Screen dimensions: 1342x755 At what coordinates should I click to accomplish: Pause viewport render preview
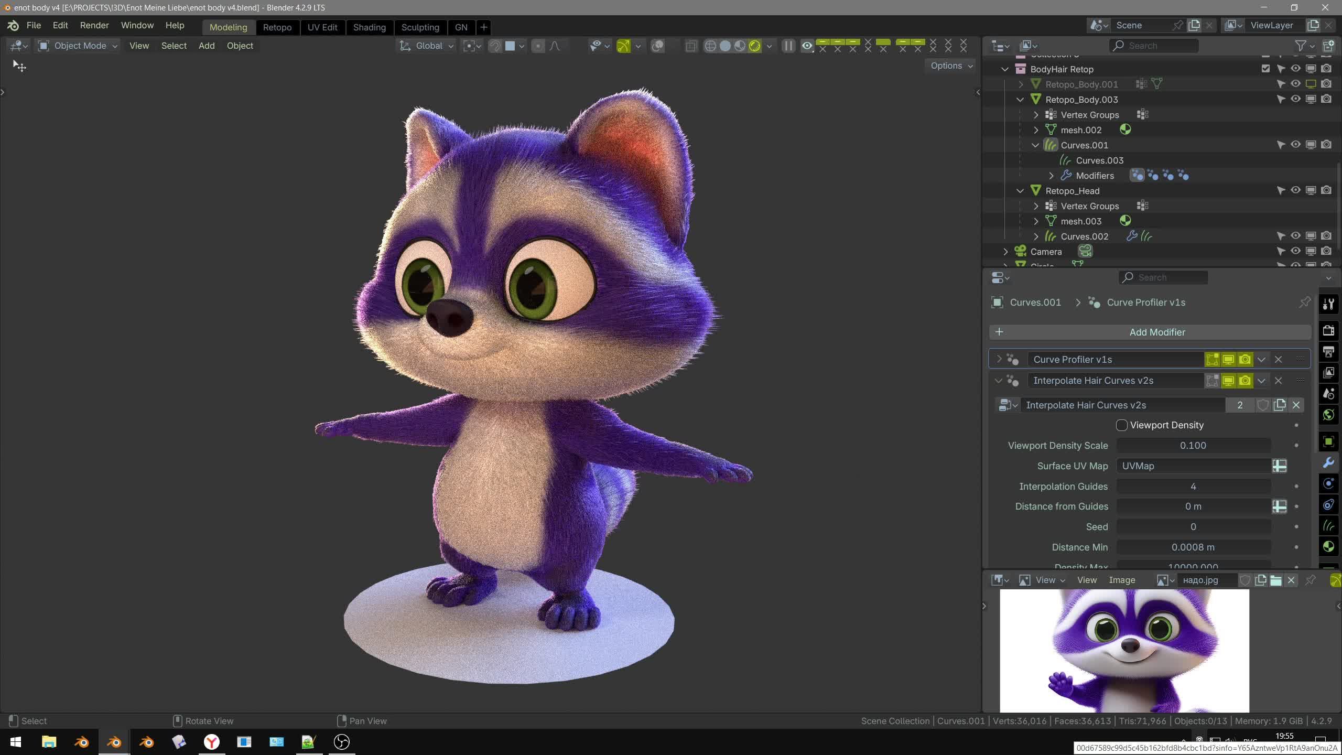pyautogui.click(x=788, y=46)
